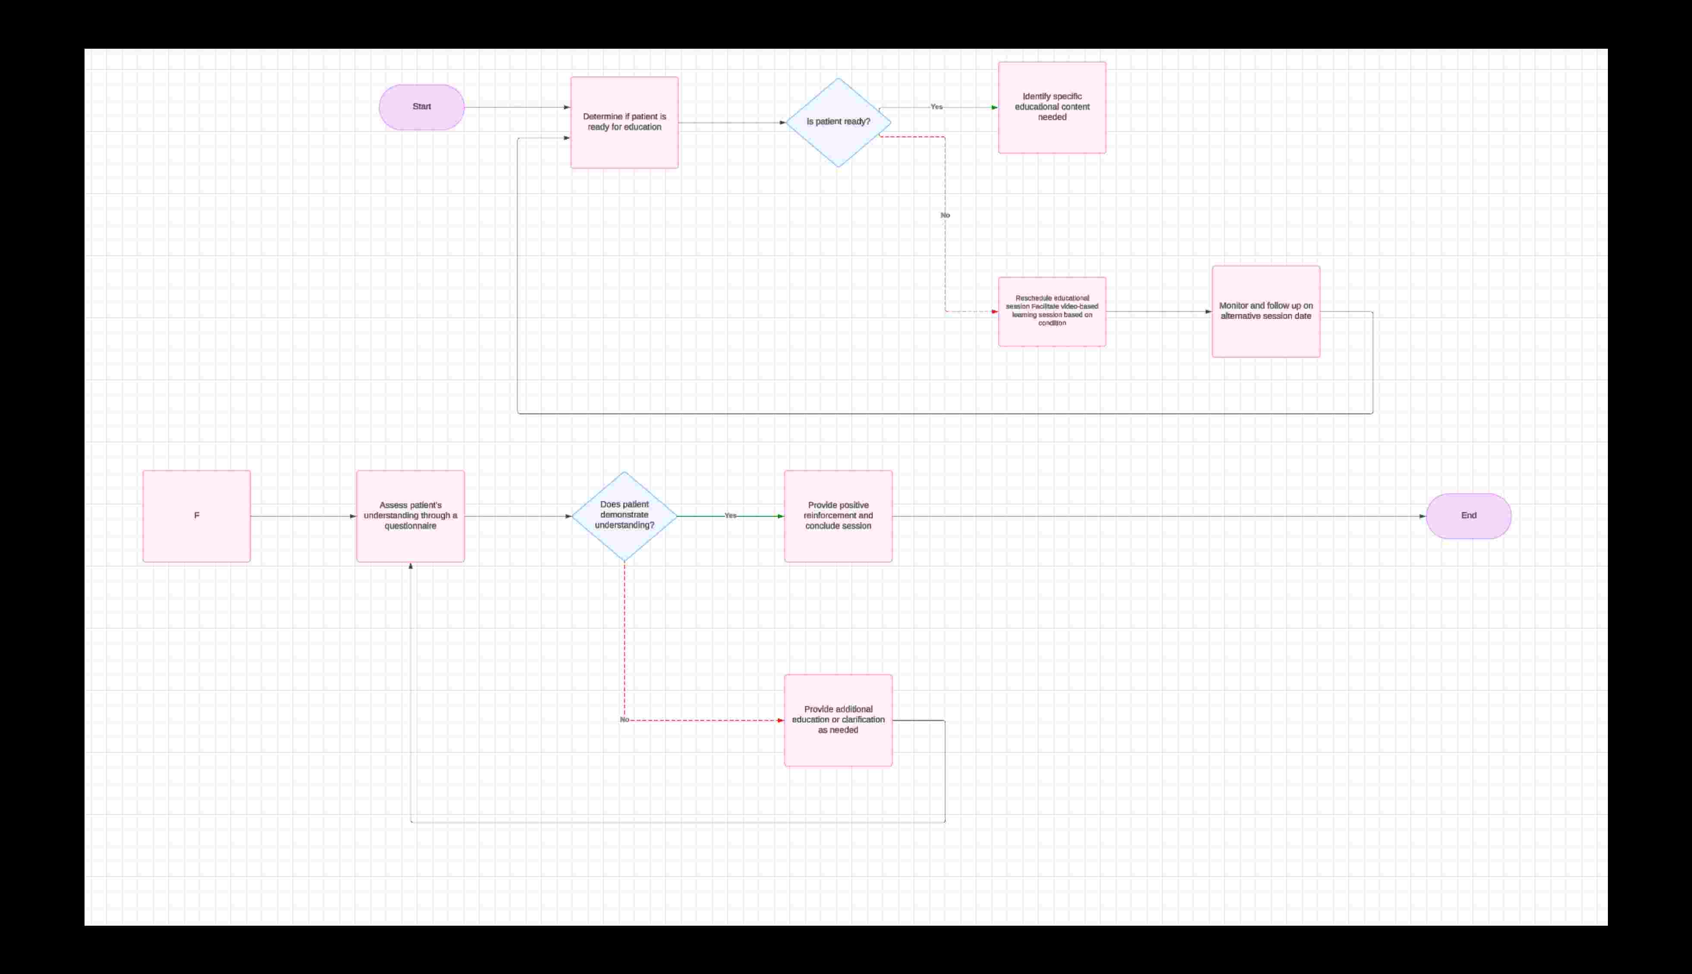Click the 'Determine if patient is ready for education' box

pyautogui.click(x=624, y=122)
